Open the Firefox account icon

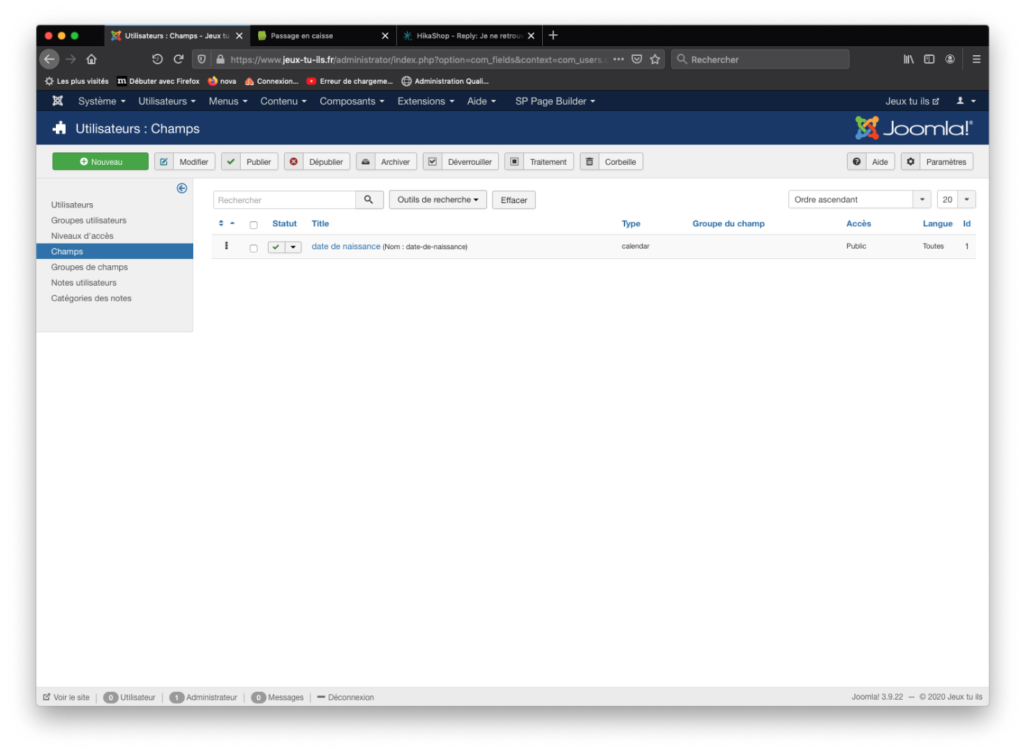(950, 59)
